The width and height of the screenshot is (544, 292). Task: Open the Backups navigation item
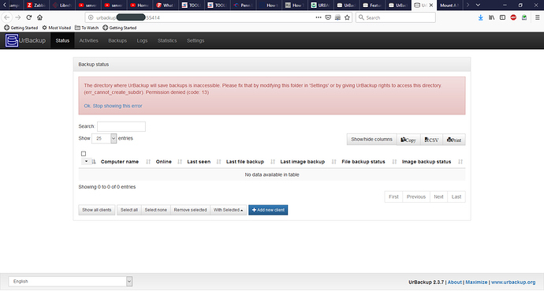point(117,40)
